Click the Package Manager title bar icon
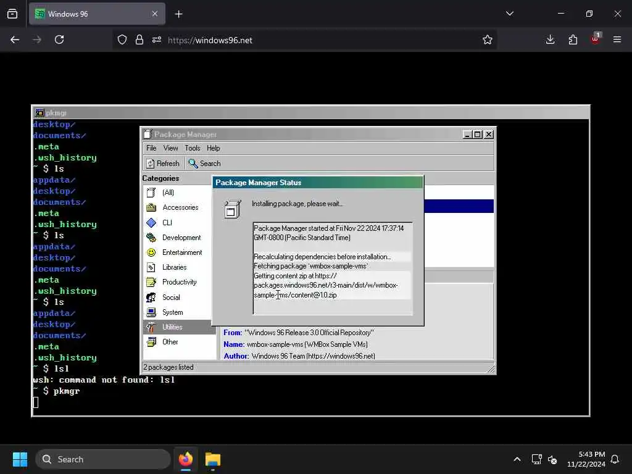This screenshot has height=474, width=632. tap(148, 134)
